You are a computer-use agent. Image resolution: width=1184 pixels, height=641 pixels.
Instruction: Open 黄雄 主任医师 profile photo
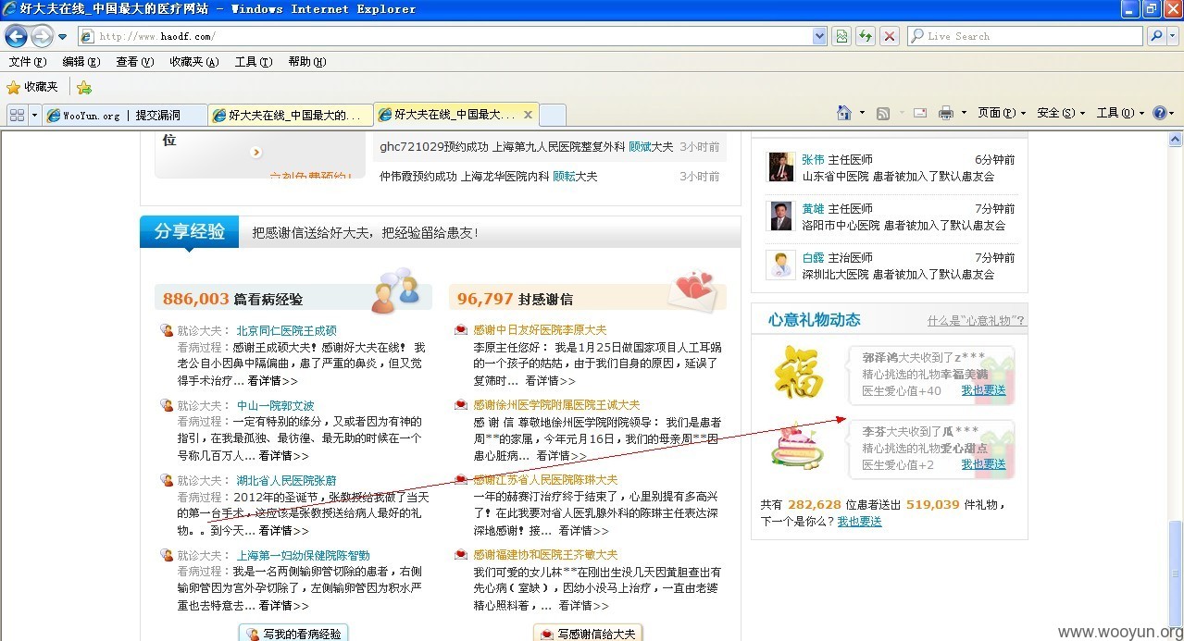click(x=780, y=216)
